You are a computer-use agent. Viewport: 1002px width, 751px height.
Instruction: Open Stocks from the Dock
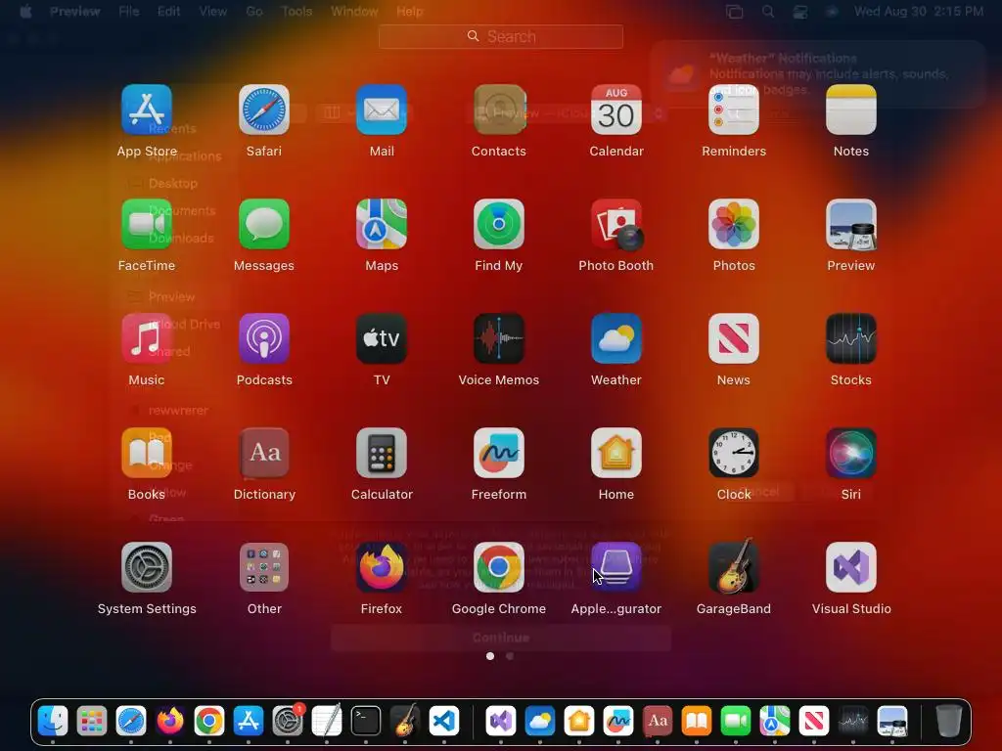(x=853, y=721)
